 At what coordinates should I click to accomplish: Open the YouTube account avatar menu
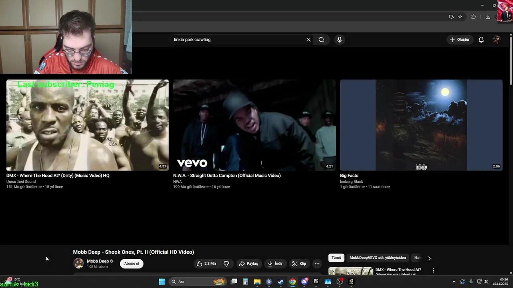click(x=497, y=40)
